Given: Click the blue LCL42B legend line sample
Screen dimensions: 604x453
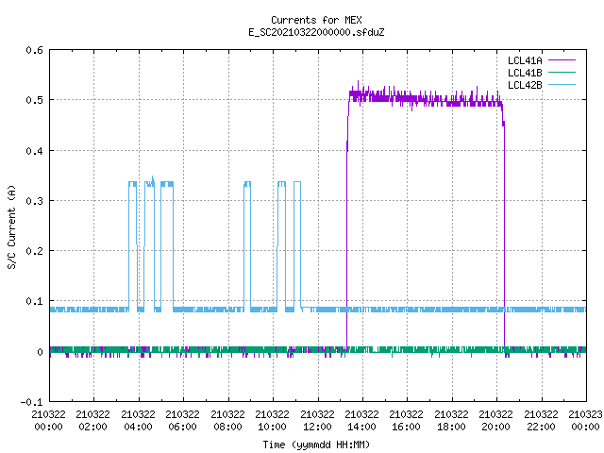Looking at the screenshot, I should (x=562, y=85).
